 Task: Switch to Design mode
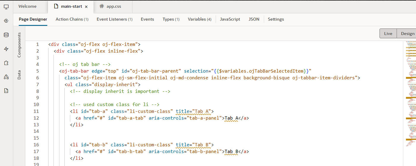407,34
